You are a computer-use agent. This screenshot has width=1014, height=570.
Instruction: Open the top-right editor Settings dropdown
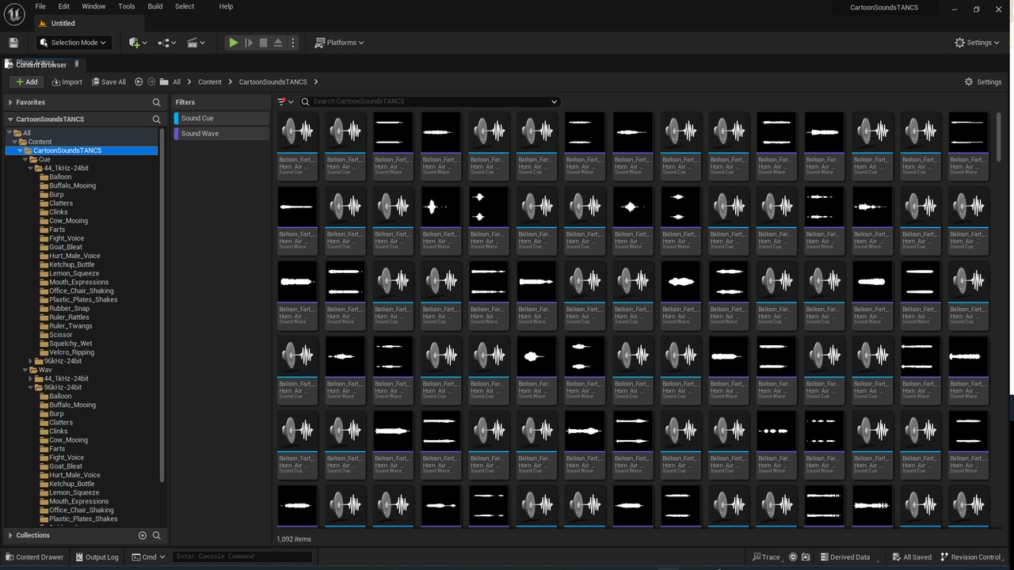tap(978, 43)
